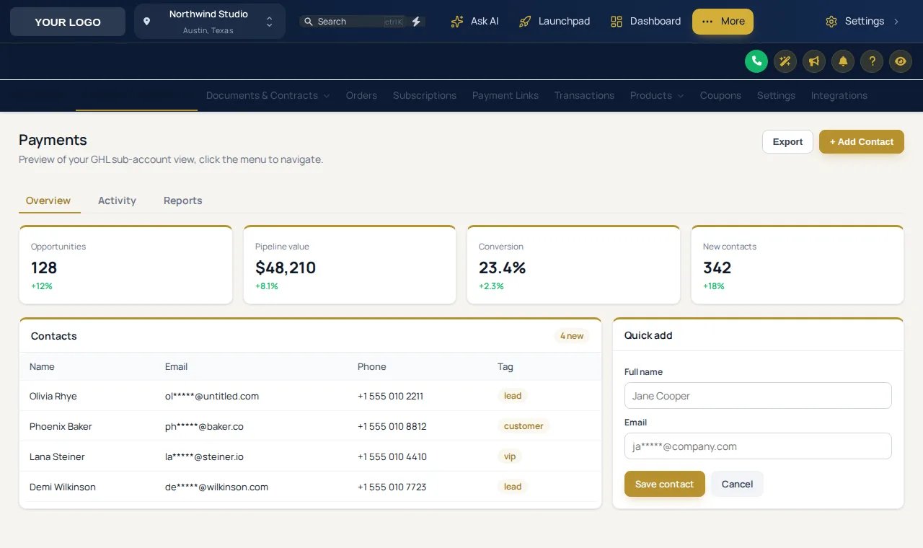Screen dimensions: 923x548
Task: Expand the Documents & Contracts dropdown
Action: pyautogui.click(x=268, y=95)
